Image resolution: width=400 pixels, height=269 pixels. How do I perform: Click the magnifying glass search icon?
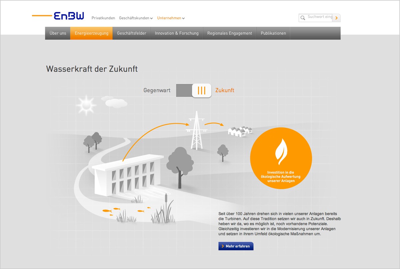(303, 18)
